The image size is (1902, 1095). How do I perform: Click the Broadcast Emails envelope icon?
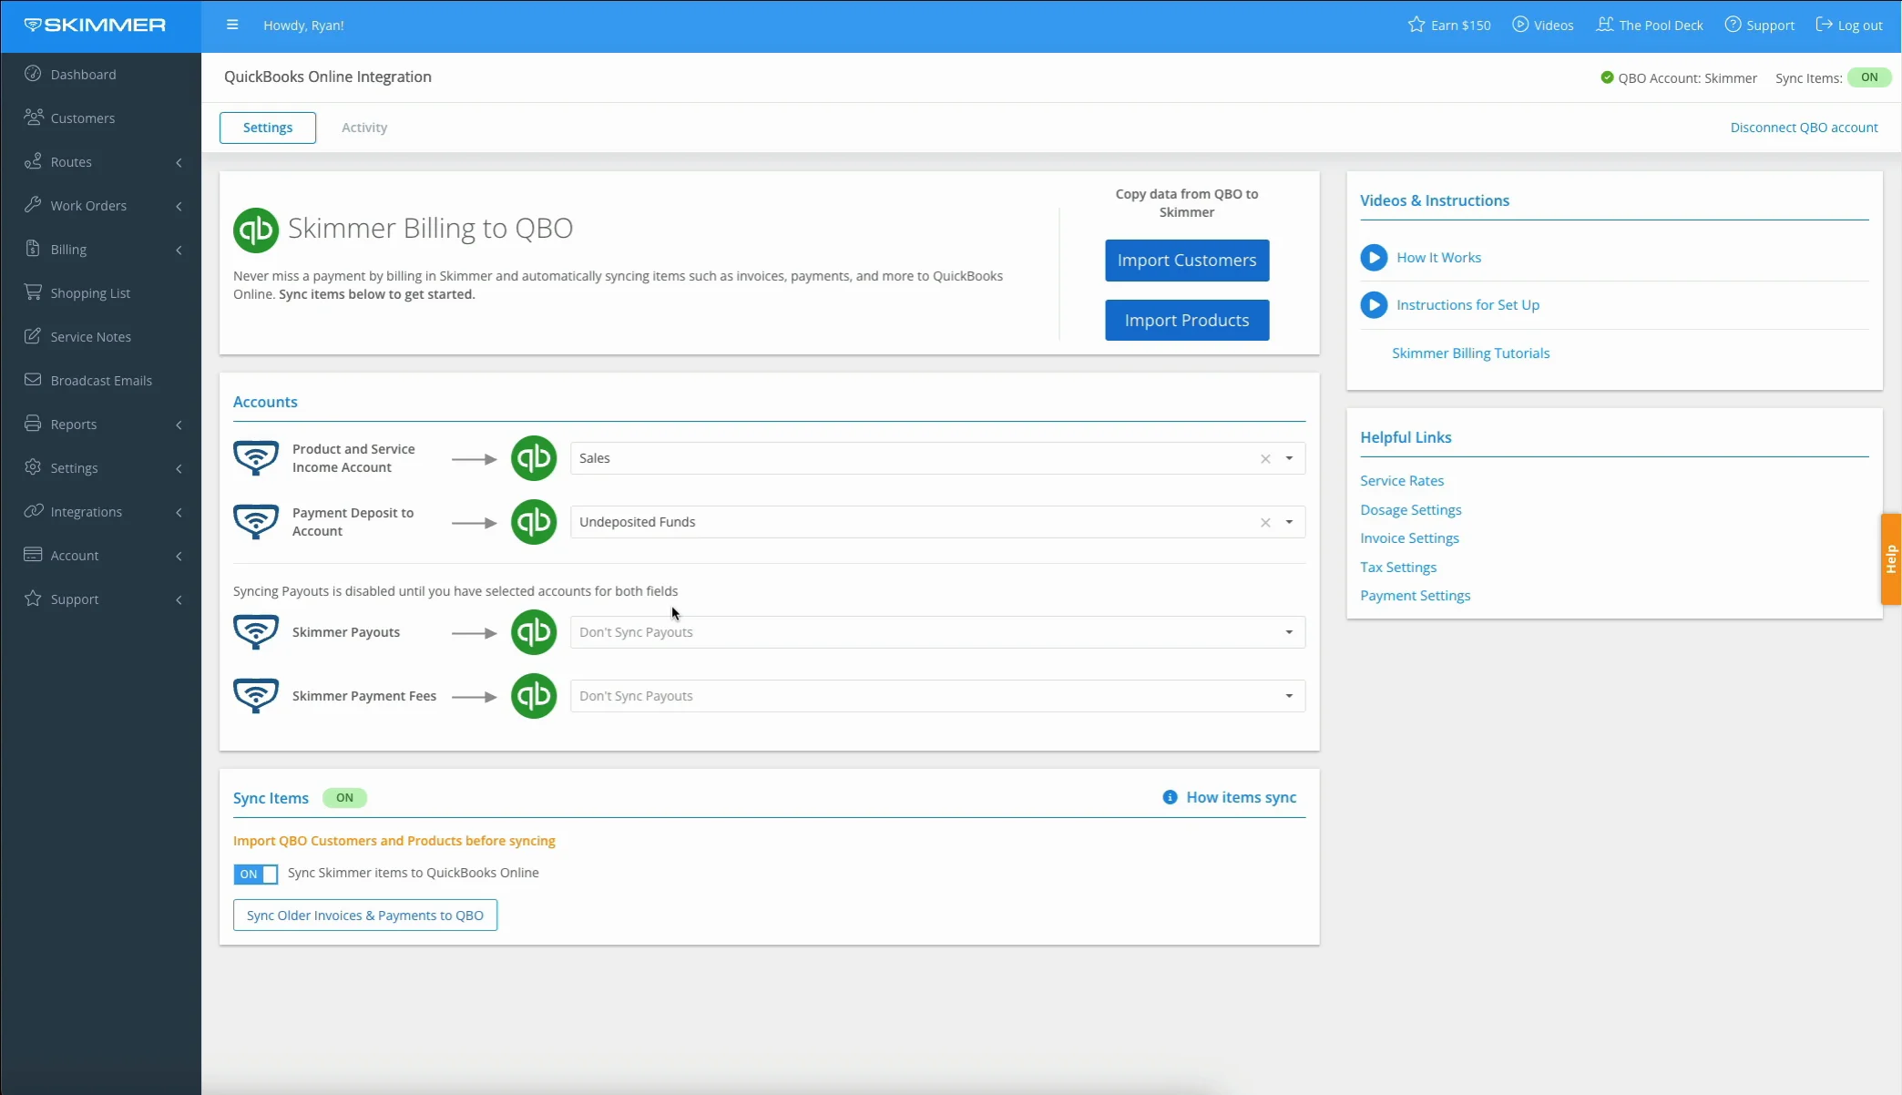tap(33, 380)
